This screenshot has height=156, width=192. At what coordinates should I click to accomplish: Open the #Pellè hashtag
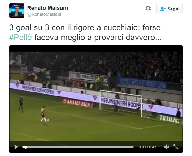click(20, 37)
